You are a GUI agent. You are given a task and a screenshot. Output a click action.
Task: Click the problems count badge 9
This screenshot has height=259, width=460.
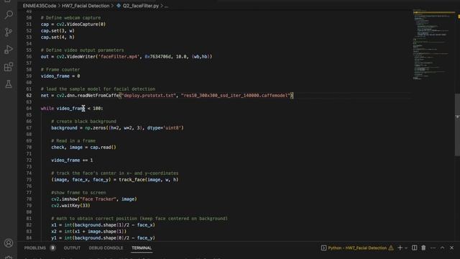tap(52, 247)
